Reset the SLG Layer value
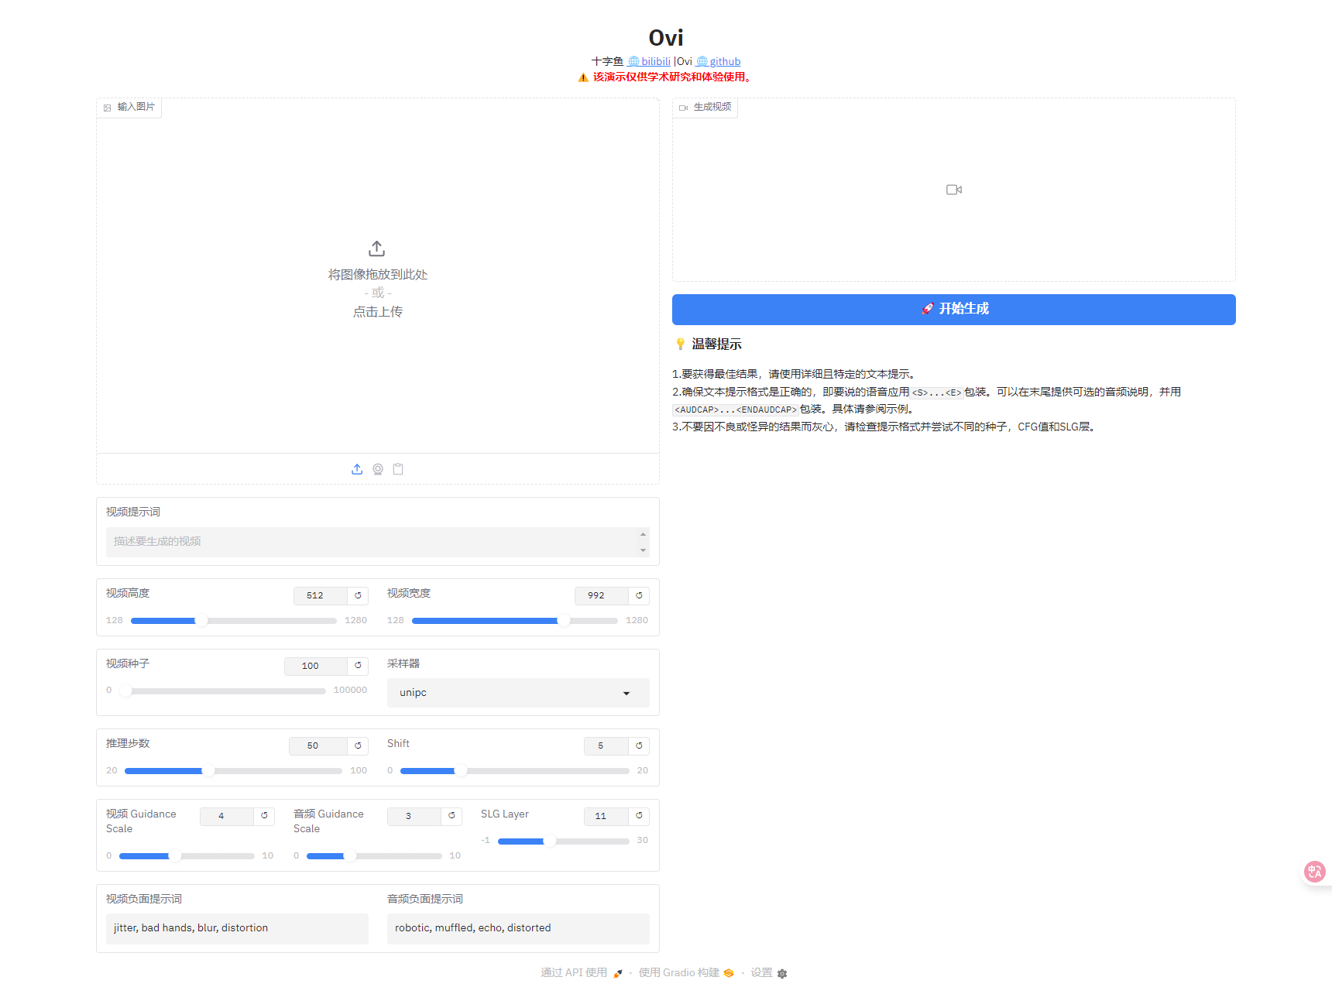The width and height of the screenshot is (1332, 994). pos(639,816)
